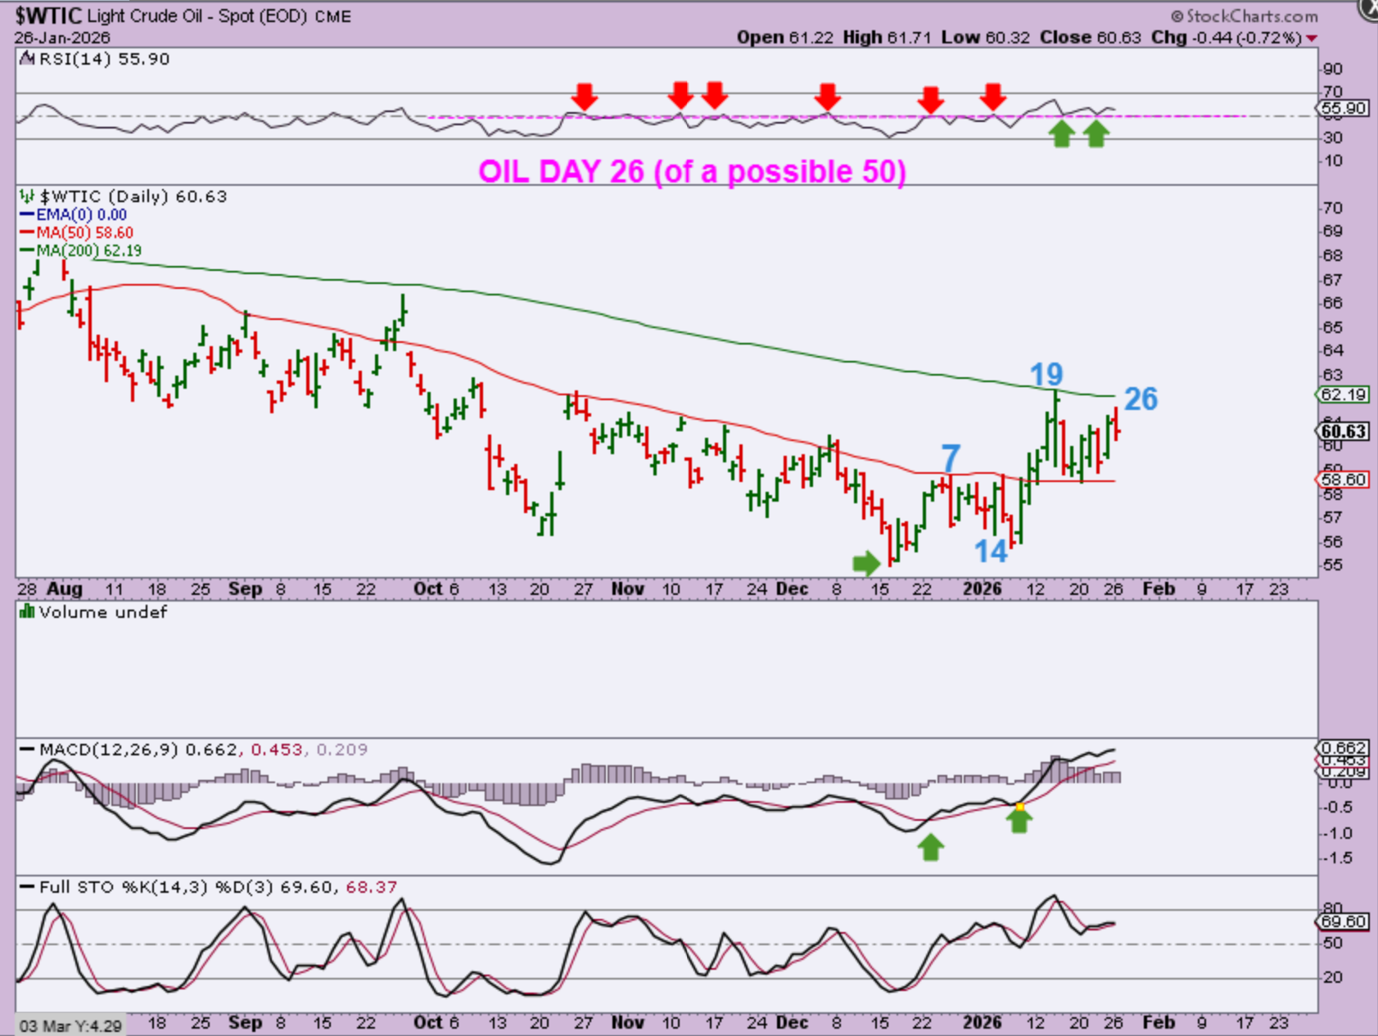
Task: Click the volume bars icon beside Volume undef
Action: [x=26, y=611]
